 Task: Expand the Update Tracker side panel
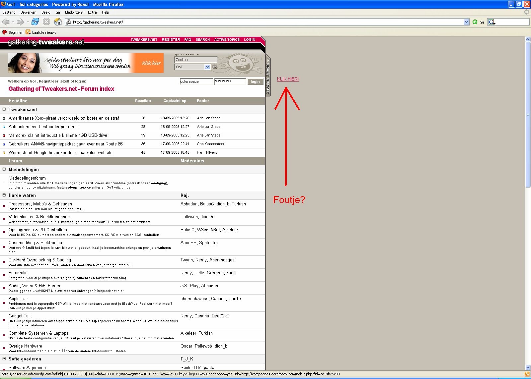[268, 76]
